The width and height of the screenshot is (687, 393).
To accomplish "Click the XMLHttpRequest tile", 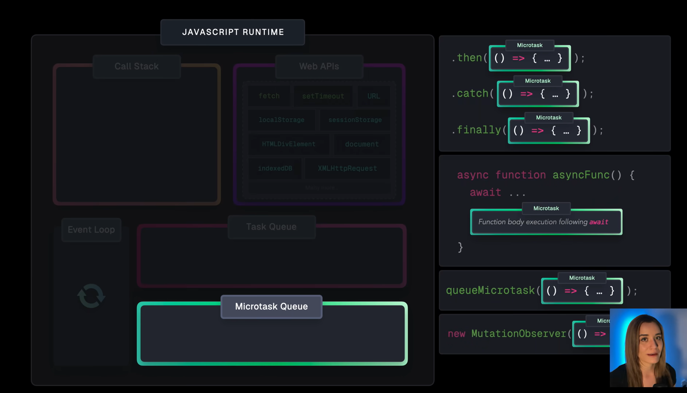I will click(347, 168).
